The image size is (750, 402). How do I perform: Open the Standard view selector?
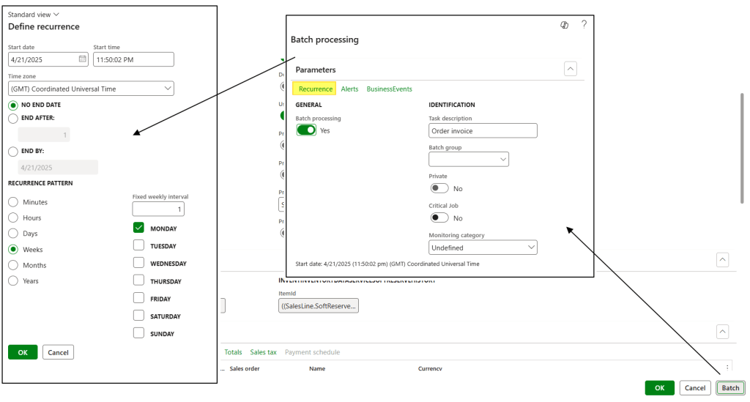(x=34, y=14)
